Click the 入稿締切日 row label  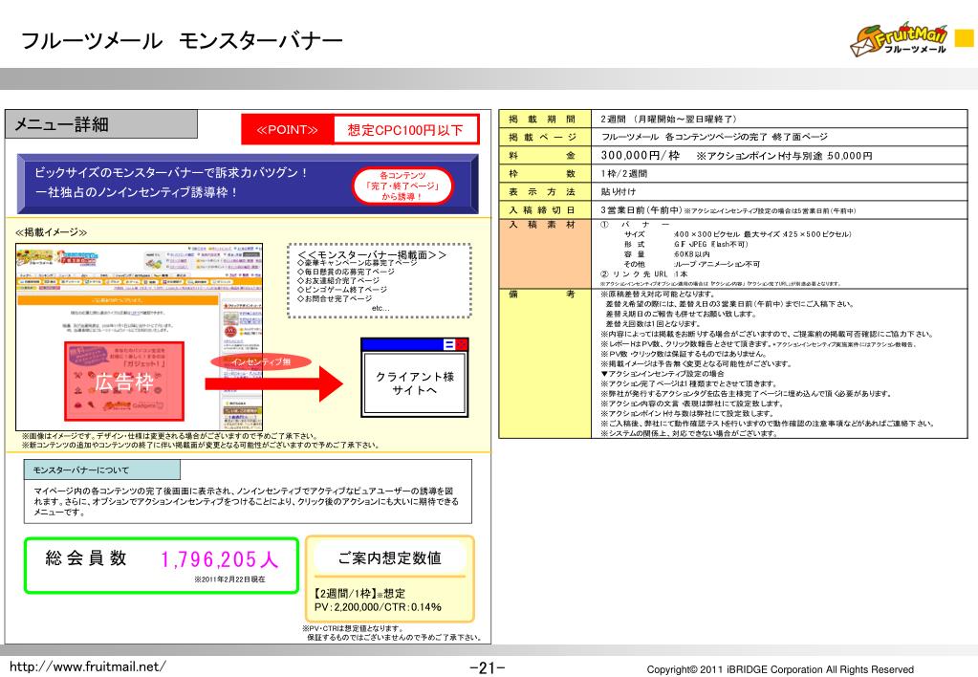coord(545,209)
